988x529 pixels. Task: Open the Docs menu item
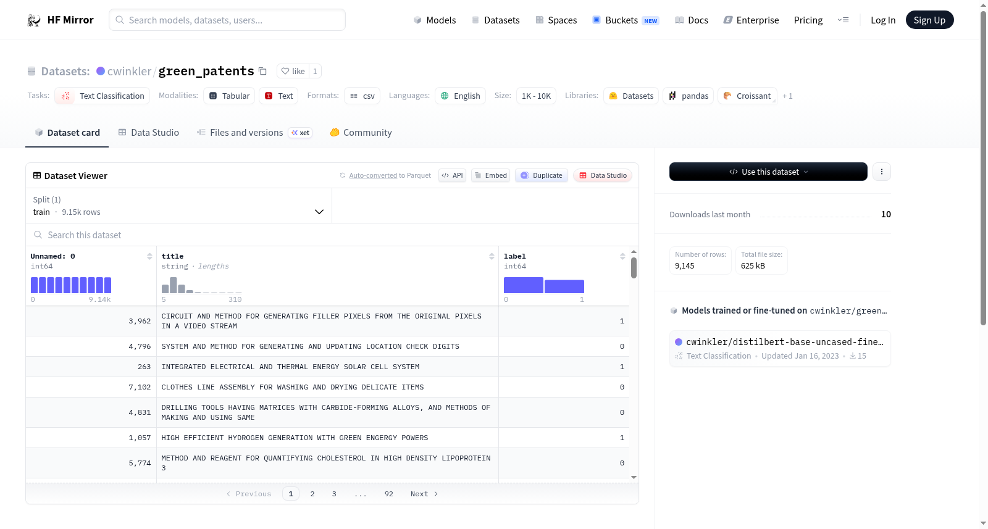coord(692,20)
